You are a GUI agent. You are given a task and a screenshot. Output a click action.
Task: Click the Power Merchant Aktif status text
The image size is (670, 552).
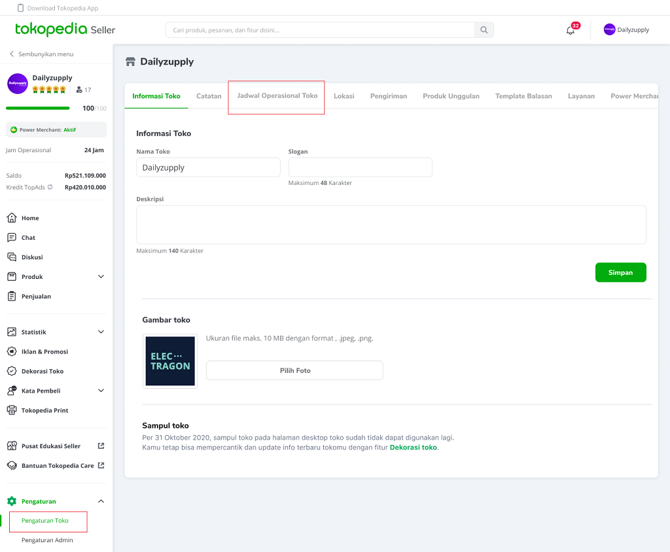[69, 130]
